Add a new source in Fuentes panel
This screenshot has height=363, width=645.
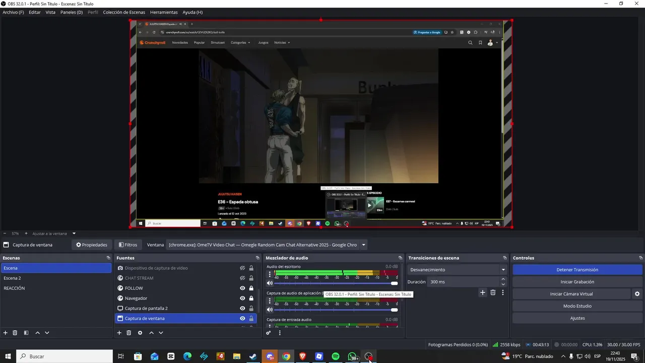(x=119, y=333)
